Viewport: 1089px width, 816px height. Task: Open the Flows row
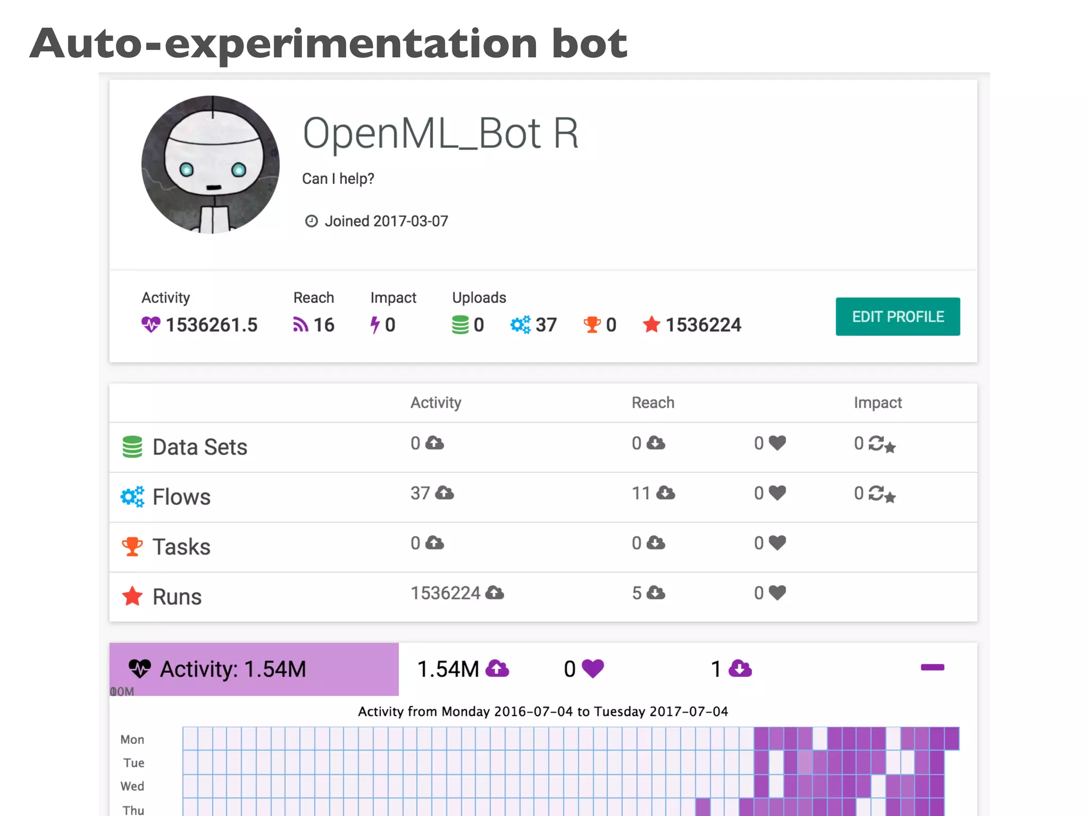[543, 497]
